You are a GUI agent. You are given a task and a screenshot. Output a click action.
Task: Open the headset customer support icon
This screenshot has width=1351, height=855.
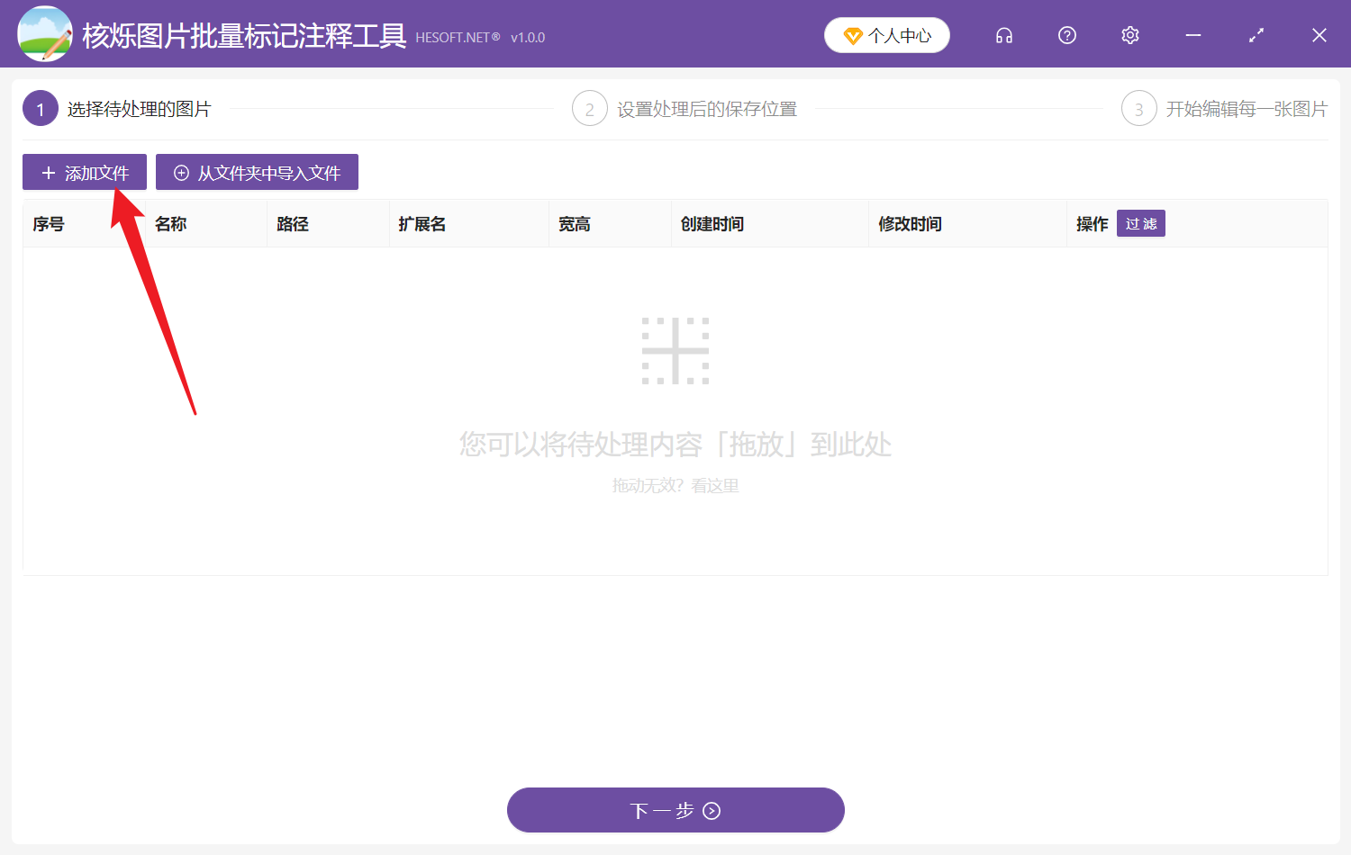click(1003, 35)
